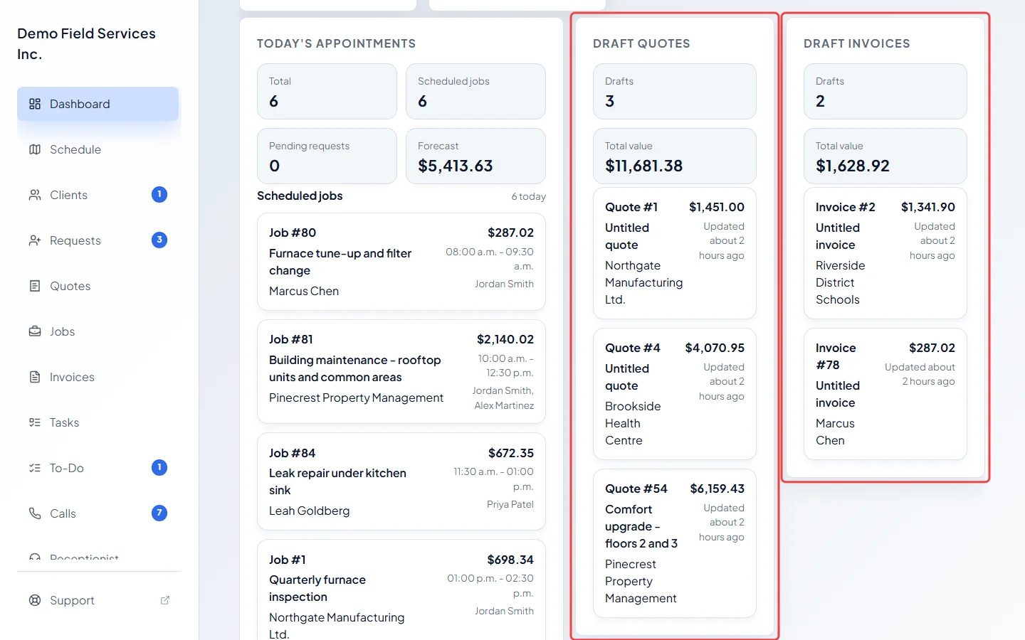Click the "6 today" jobs count text
1025x640 pixels.
(529, 197)
